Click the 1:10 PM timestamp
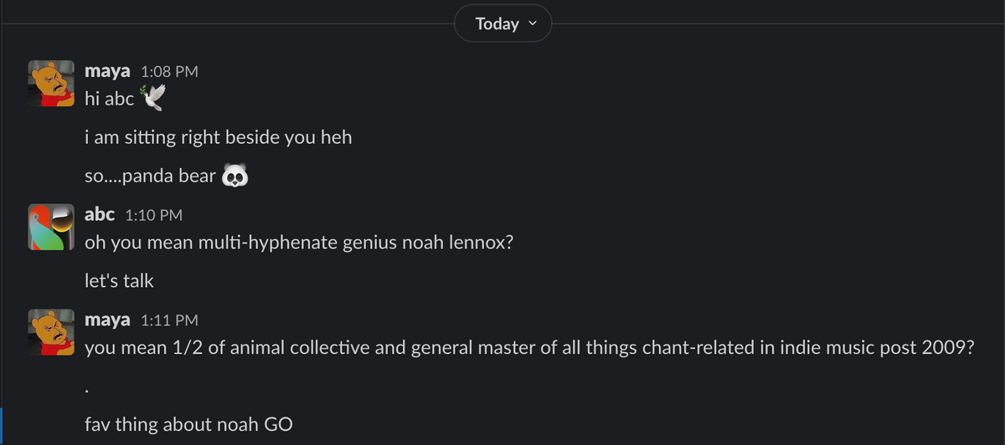The image size is (1005, 445). pyautogui.click(x=153, y=216)
